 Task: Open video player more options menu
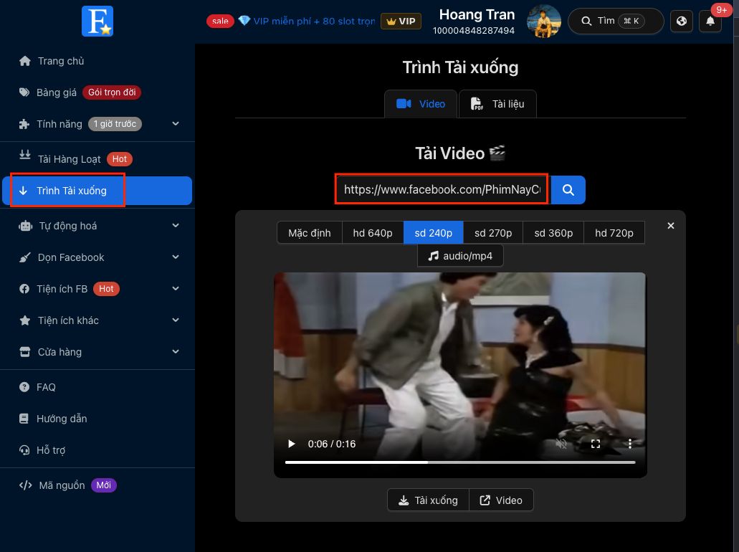629,444
